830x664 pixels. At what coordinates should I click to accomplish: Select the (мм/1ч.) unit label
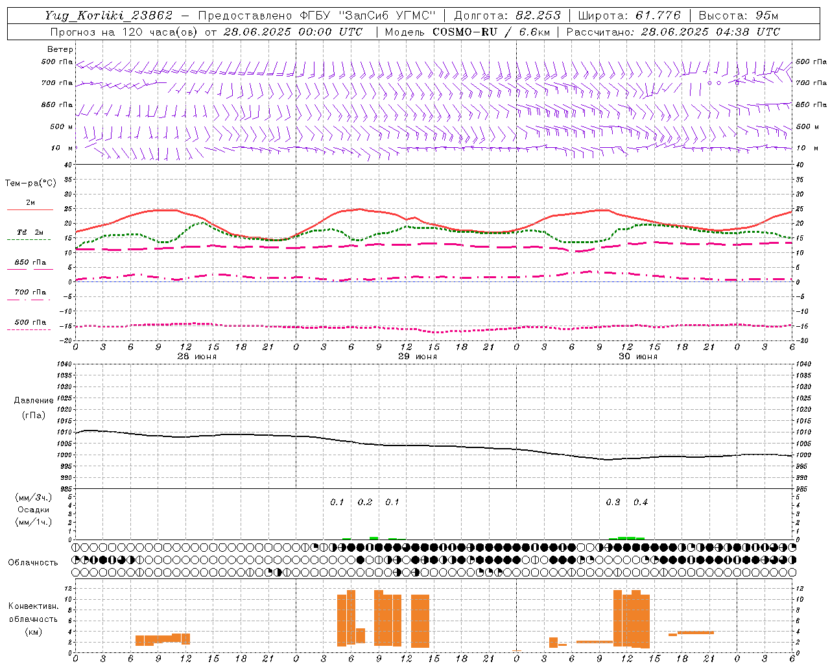(x=34, y=522)
